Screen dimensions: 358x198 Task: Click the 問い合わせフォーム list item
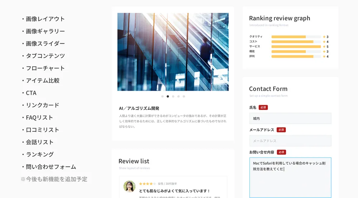click(x=49, y=167)
